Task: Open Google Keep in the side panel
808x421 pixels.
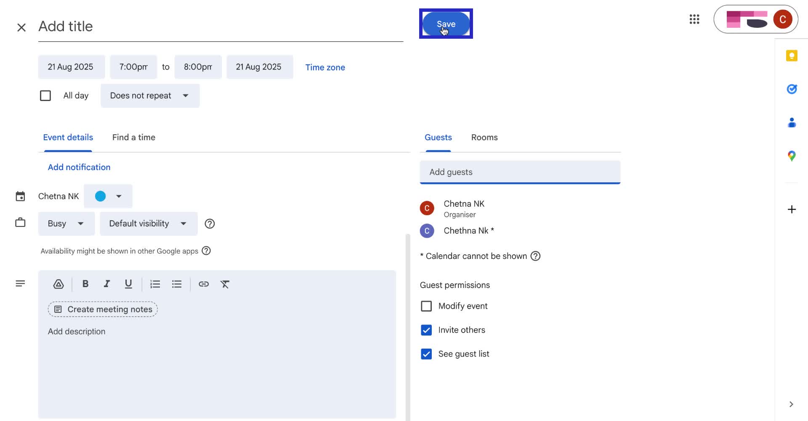Action: 792,55
